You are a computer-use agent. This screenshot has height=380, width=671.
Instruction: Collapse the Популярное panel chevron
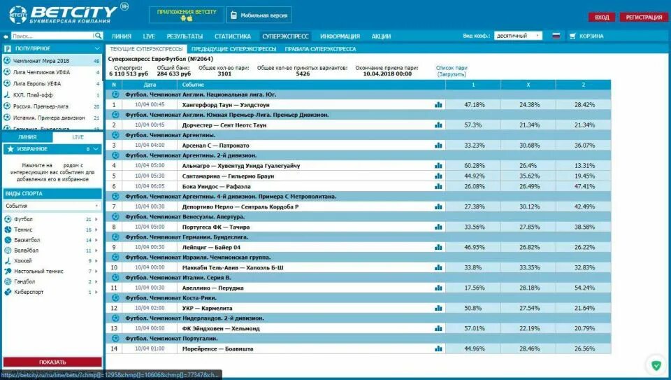coord(97,48)
